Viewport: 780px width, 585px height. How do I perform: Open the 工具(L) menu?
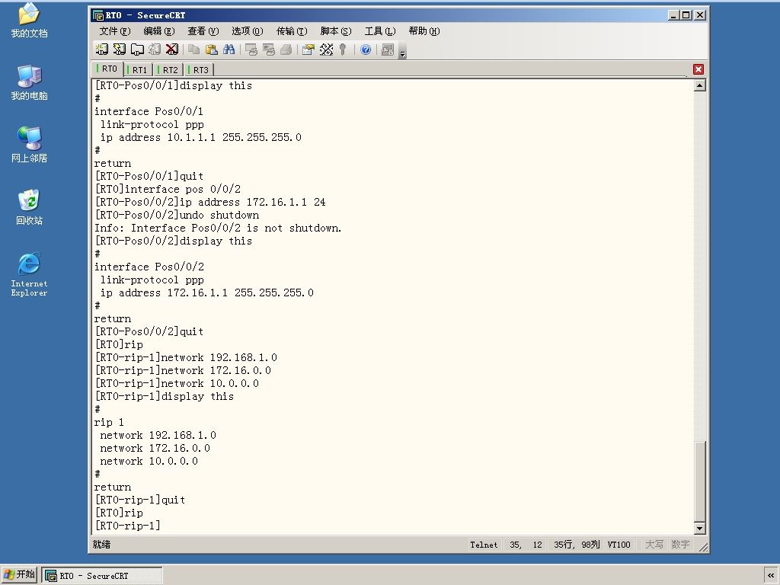[380, 31]
